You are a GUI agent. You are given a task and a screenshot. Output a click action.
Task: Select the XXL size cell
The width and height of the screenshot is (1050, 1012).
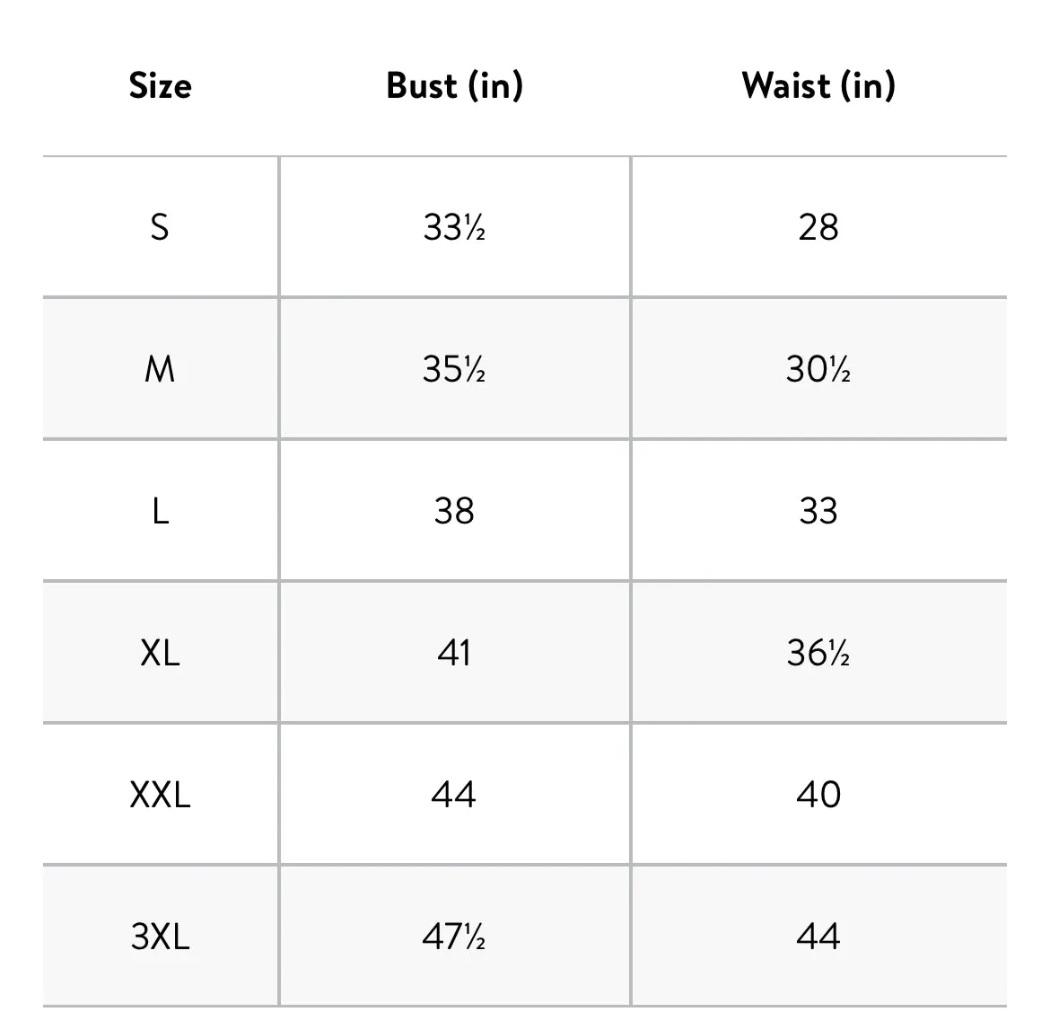[160, 795]
